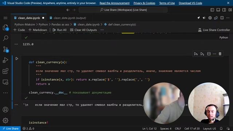Open the Accounts menu
This screenshot has width=233, height=131.
click(5, 110)
